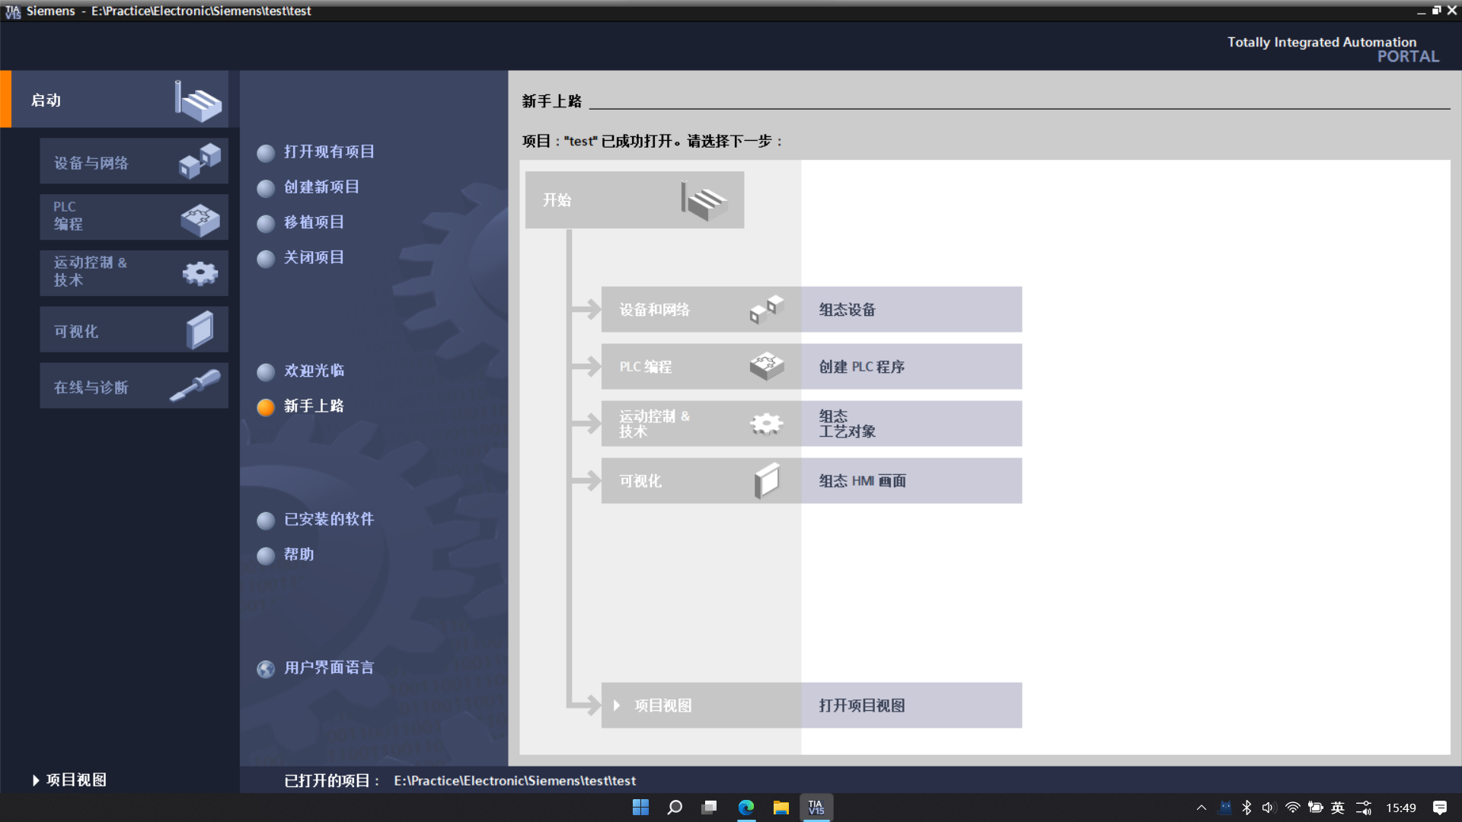
Task: Click the 启动 staircase icon
Action: tap(199, 101)
